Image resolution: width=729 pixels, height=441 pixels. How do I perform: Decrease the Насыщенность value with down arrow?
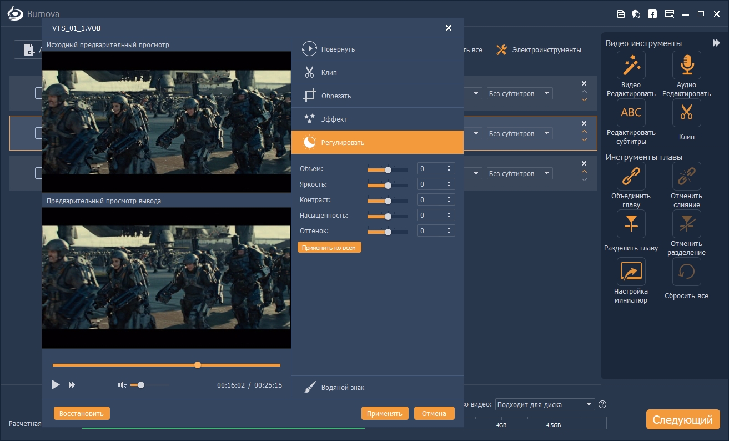(449, 218)
